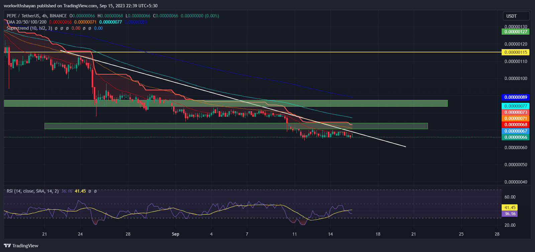Click the cyan 0.00000077 EMA price label
The width and height of the screenshot is (535, 252).
515,106
